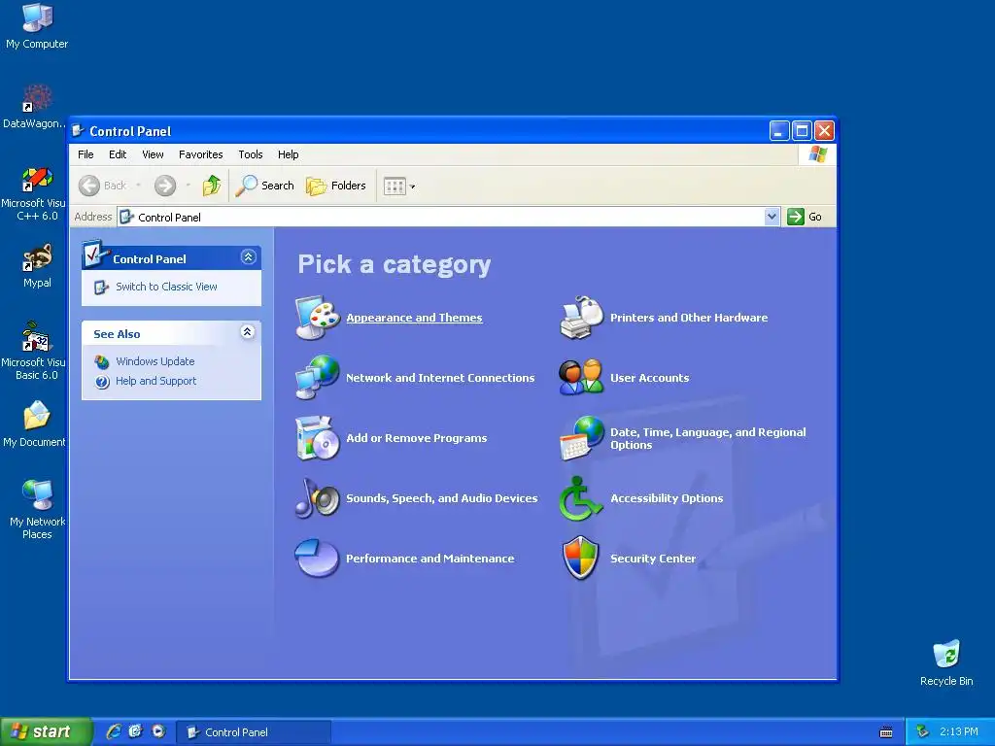Click the Add or Remove Programs text link
This screenshot has width=995, height=746.
click(416, 438)
